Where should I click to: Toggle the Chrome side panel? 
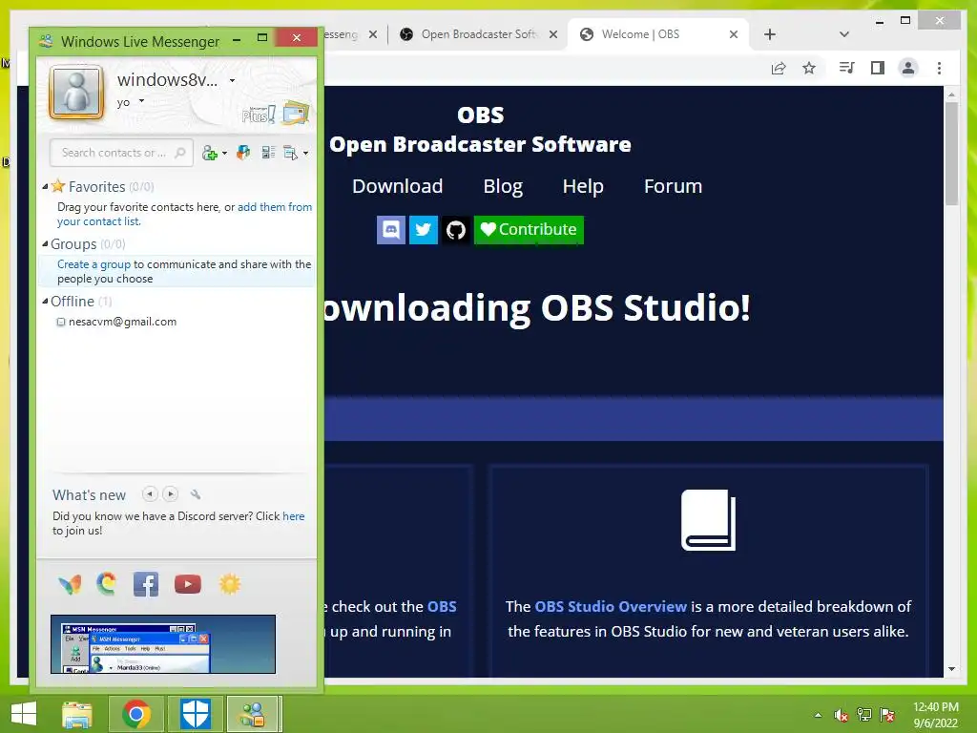[x=878, y=68]
